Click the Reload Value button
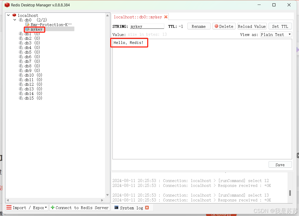This screenshot has width=299, height=216. coord(252,26)
